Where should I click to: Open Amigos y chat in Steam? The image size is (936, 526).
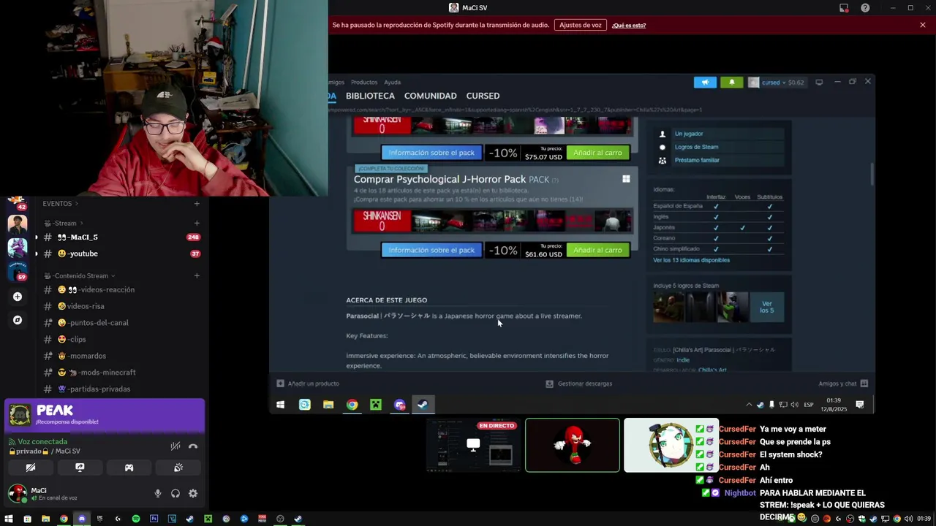coord(843,384)
